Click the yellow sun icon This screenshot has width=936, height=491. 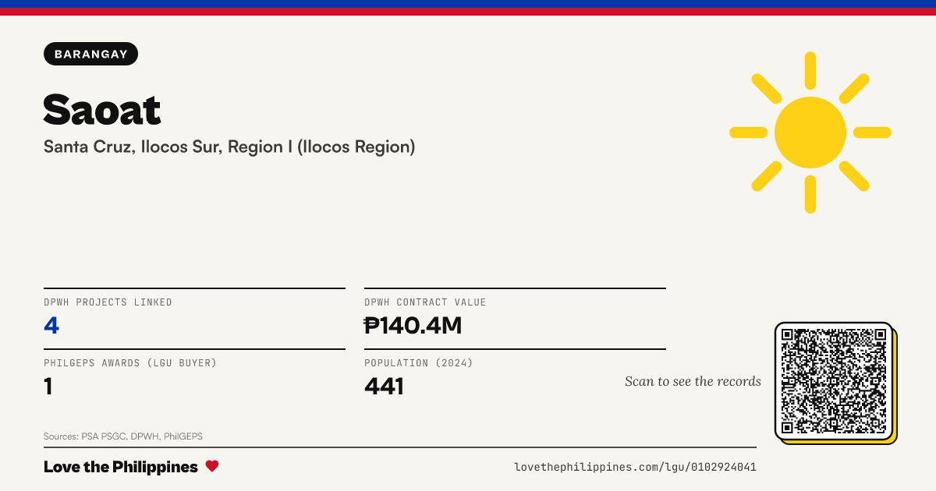click(810, 132)
